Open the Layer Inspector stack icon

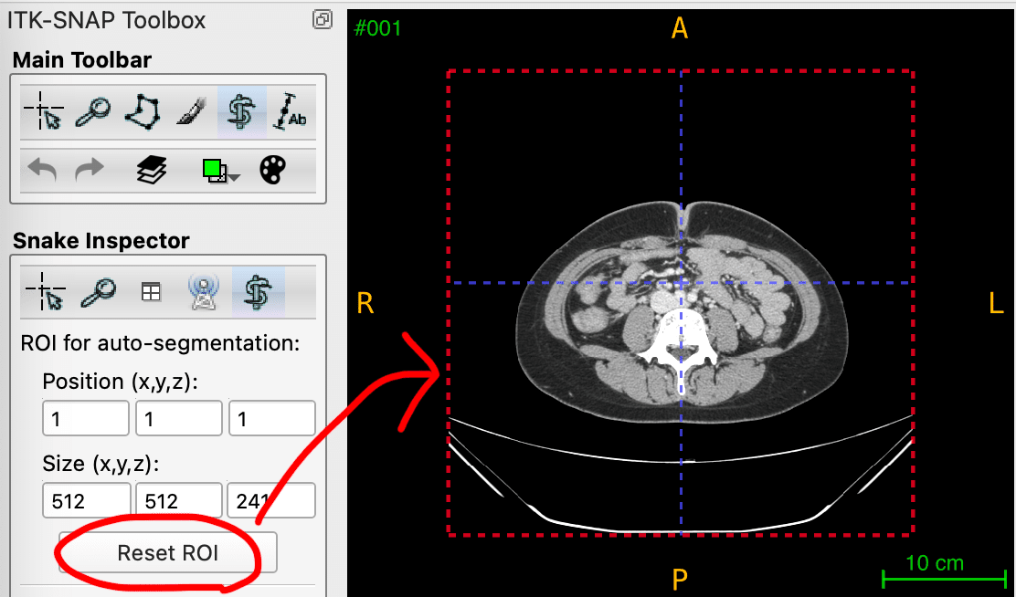[152, 170]
